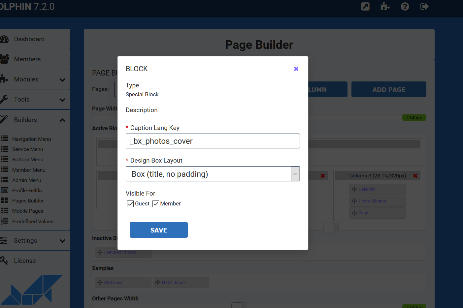Open the Navigation Menu builder
The image size is (463, 308).
click(31, 139)
